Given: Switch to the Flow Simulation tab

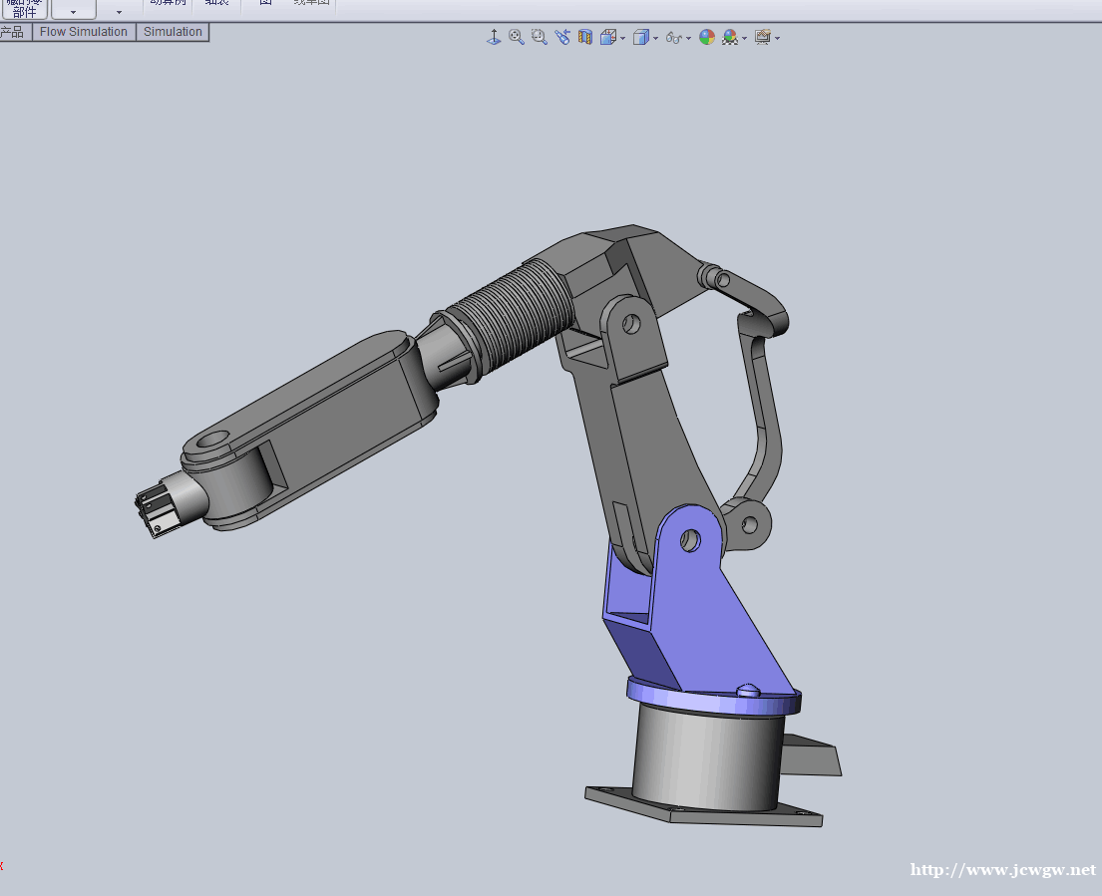Looking at the screenshot, I should (x=84, y=32).
